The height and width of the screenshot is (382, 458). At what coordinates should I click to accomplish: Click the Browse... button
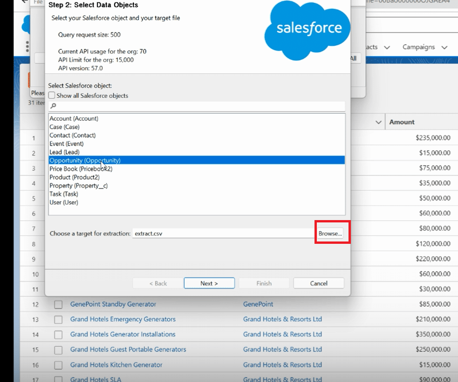pos(330,234)
